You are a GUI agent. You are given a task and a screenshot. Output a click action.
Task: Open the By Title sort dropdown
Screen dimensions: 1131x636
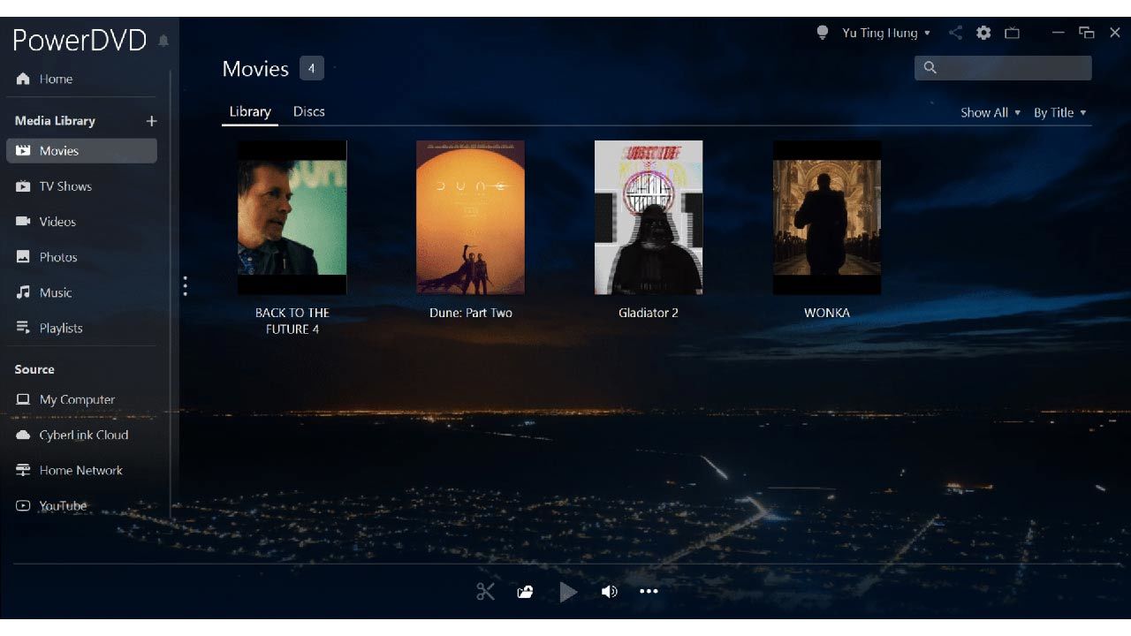1059,112
